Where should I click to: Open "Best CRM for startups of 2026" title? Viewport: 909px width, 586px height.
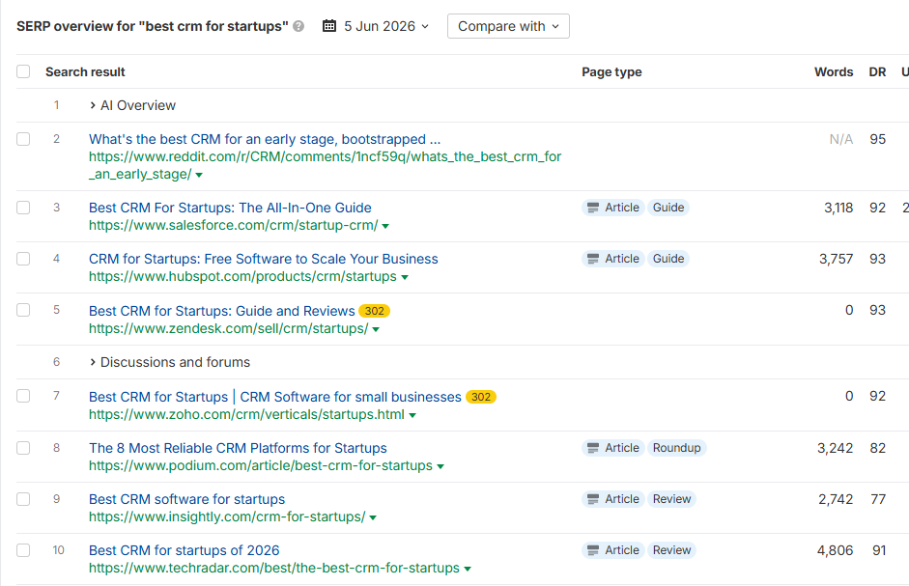tap(184, 550)
